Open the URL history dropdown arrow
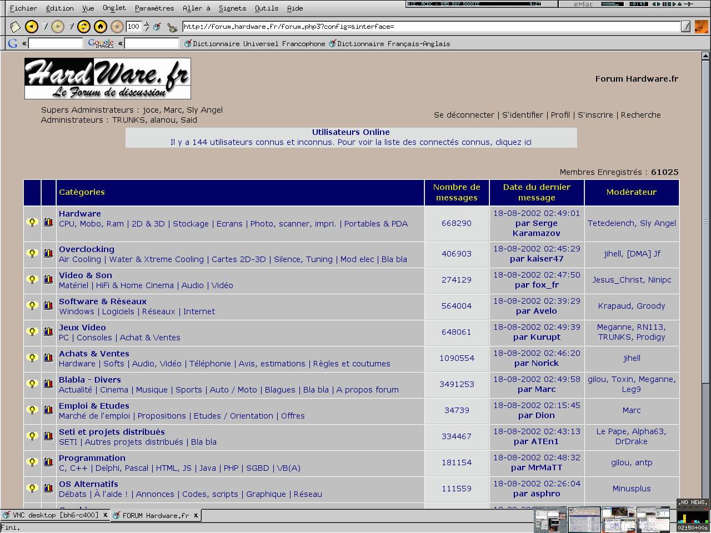 [x=686, y=26]
